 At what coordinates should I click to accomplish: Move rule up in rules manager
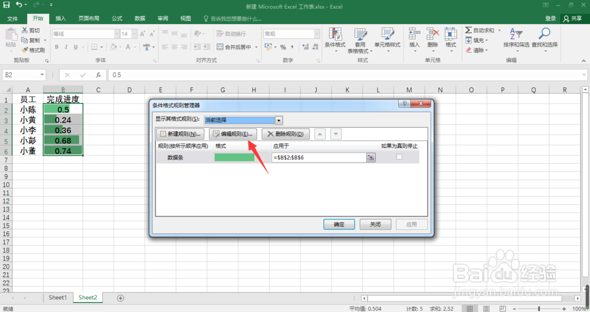click(320, 134)
